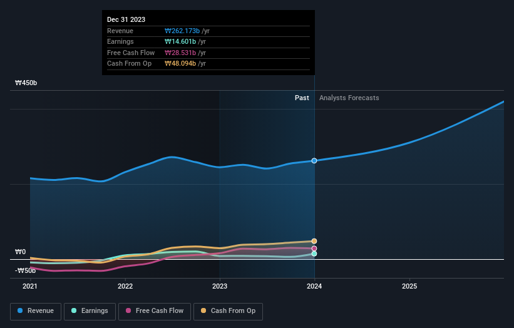The height and width of the screenshot is (328, 514).
Task: Select the blue Revenue data point at 2024
Action: 314,161
